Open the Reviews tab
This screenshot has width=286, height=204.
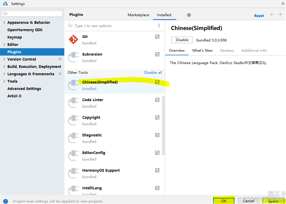tap(227, 50)
